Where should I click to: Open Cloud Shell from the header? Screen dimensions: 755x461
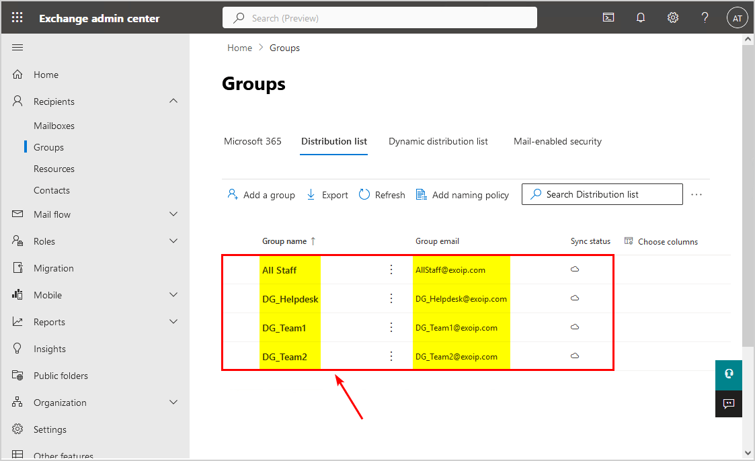coord(608,18)
